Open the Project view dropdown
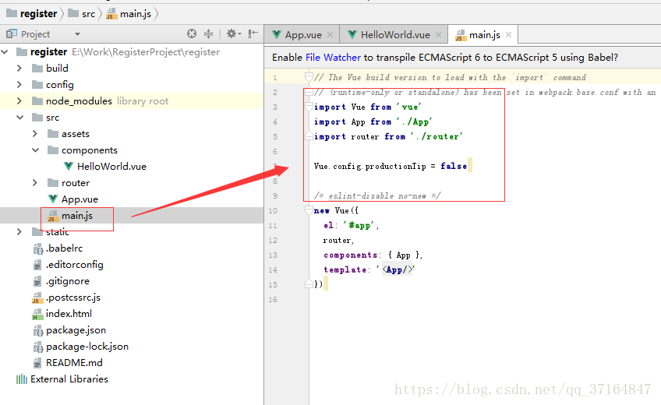 [77, 34]
